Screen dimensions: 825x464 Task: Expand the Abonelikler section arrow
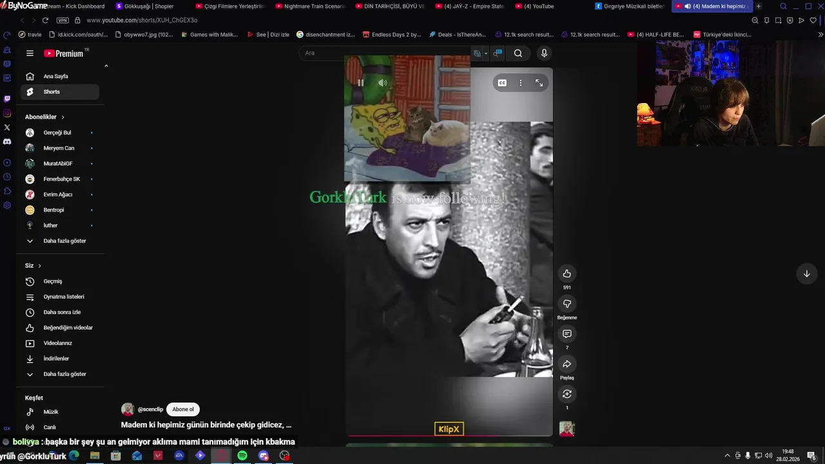(63, 117)
